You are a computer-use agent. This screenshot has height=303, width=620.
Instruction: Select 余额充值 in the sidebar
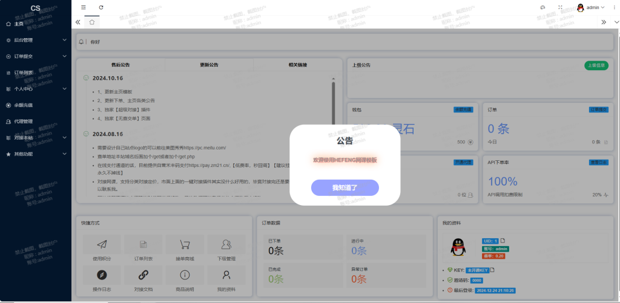[x=24, y=105]
